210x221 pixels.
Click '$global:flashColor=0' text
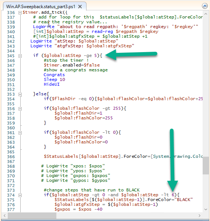pos(81,142)
